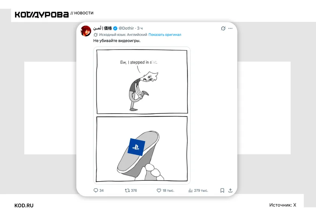Viewport: 316px width, 216px height.
Task: Click the Grok icon beside more options
Action: point(223,28)
